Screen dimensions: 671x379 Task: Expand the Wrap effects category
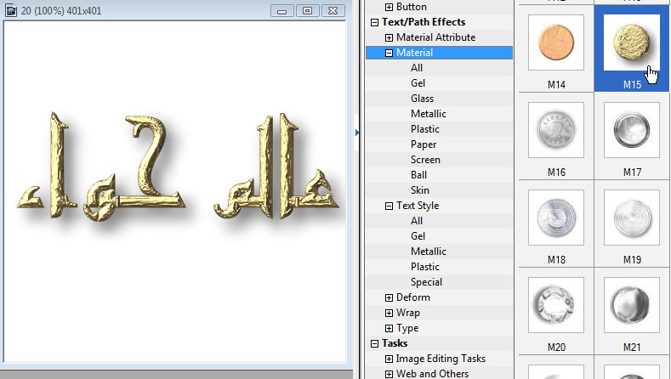390,313
